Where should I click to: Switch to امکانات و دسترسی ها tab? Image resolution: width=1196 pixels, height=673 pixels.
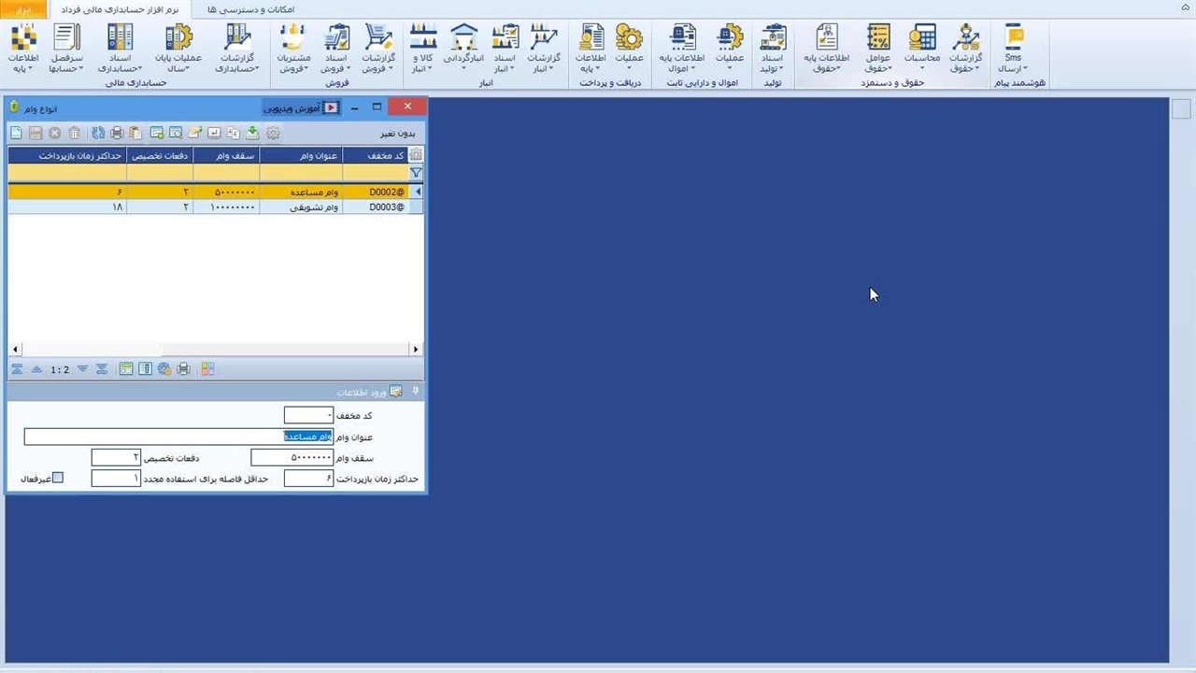(x=250, y=9)
